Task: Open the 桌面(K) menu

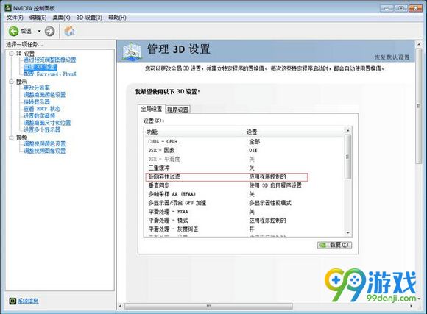Action: pyautogui.click(x=61, y=18)
